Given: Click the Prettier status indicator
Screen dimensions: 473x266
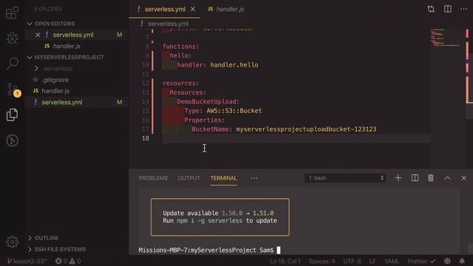Looking at the screenshot, I should 421,261.
